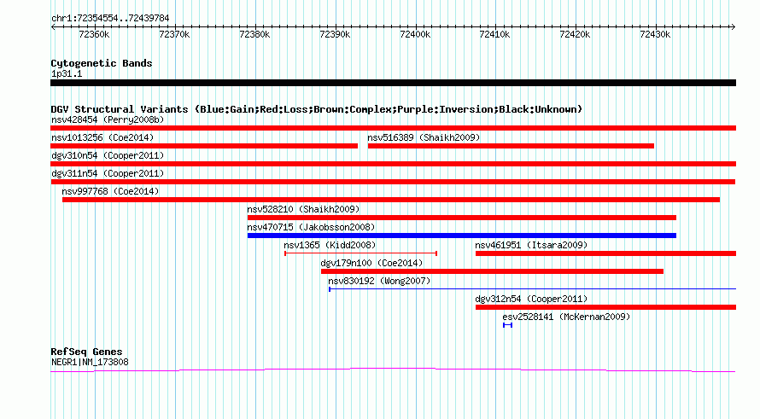This screenshot has height=419, width=760.
Task: Click the 72400k ruler position
Action: click(415, 34)
